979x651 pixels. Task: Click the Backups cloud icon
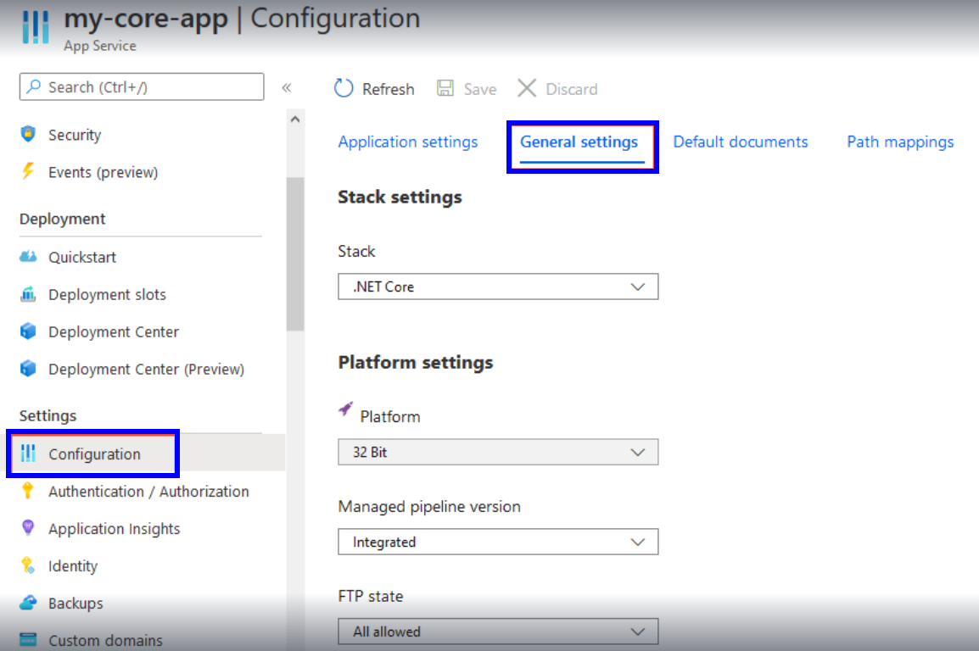coord(28,603)
